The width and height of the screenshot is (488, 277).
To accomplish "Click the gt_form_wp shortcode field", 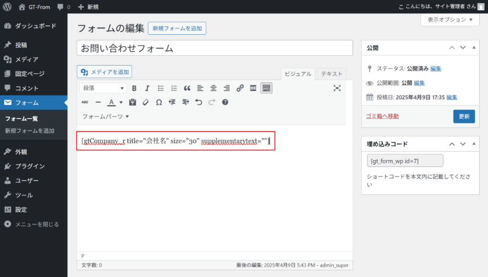I will tap(405, 161).
